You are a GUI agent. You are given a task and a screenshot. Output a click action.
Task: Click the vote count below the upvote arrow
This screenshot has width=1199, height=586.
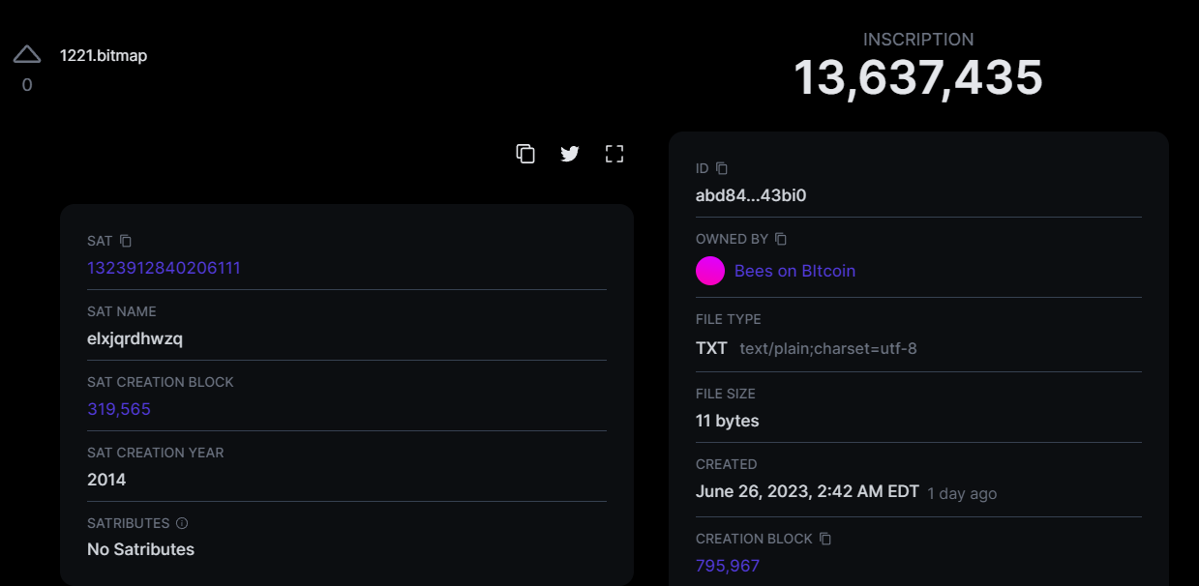(27, 85)
